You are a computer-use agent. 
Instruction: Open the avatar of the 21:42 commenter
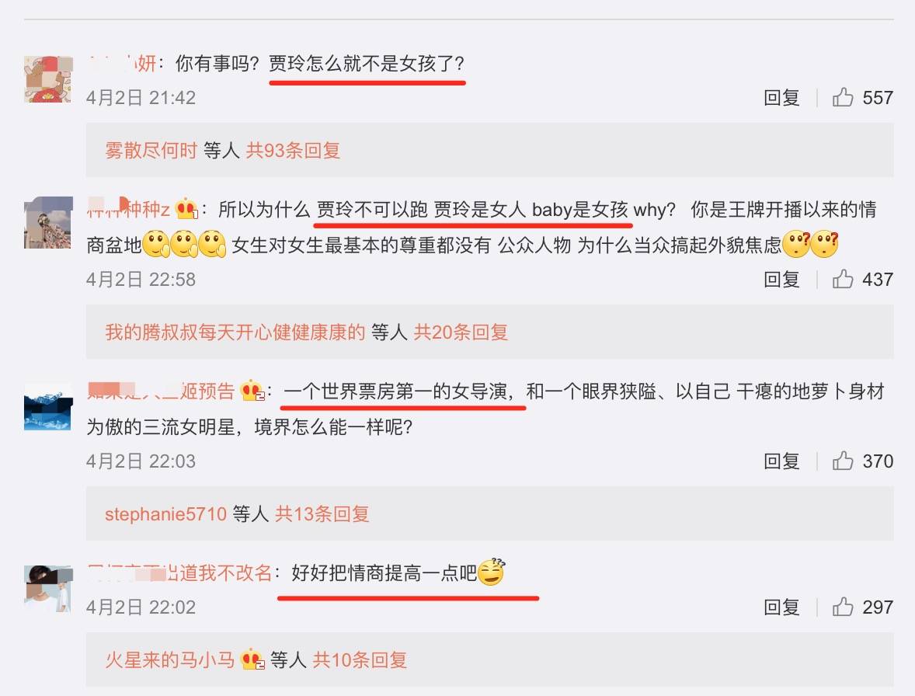click(x=48, y=79)
